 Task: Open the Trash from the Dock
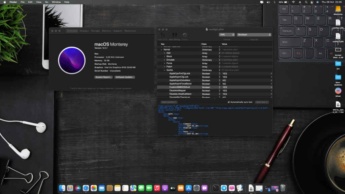point(282,188)
